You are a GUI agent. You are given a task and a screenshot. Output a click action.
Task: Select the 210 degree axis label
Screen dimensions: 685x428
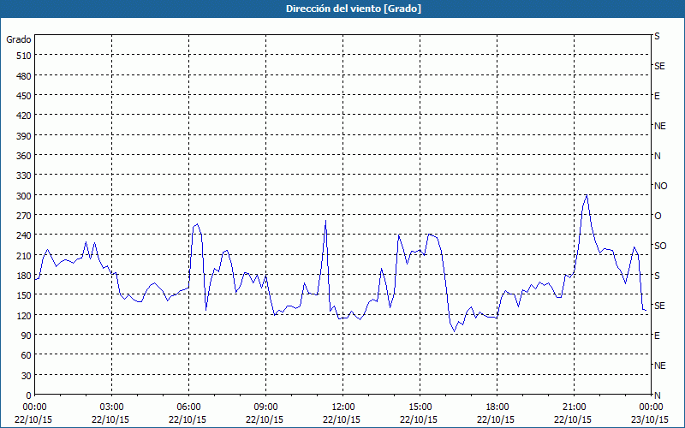[x=24, y=256]
